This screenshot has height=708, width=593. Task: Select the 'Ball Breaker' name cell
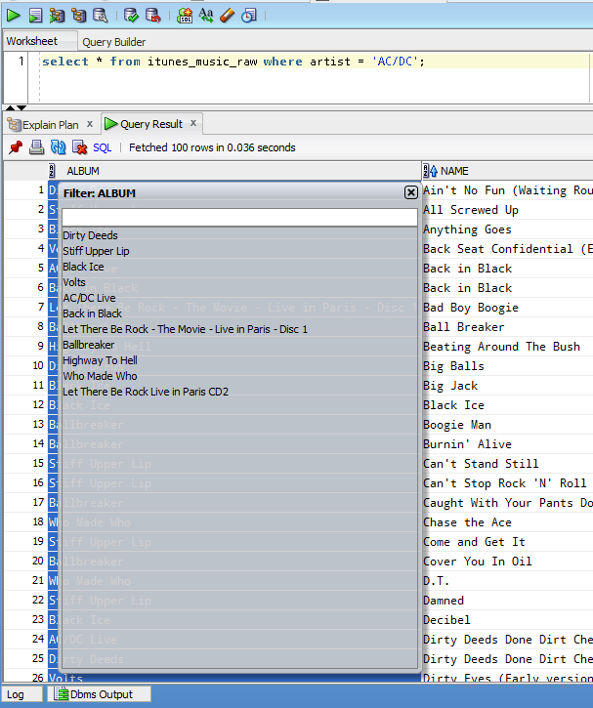tap(507, 327)
